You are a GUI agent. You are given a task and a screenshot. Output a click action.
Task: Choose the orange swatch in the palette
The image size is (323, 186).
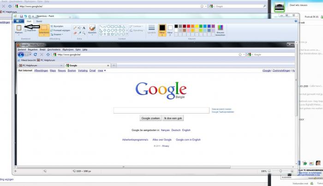192,26
